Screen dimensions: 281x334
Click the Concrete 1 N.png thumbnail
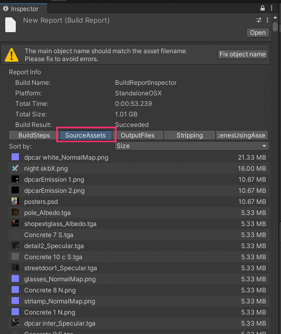pyautogui.click(x=15, y=312)
